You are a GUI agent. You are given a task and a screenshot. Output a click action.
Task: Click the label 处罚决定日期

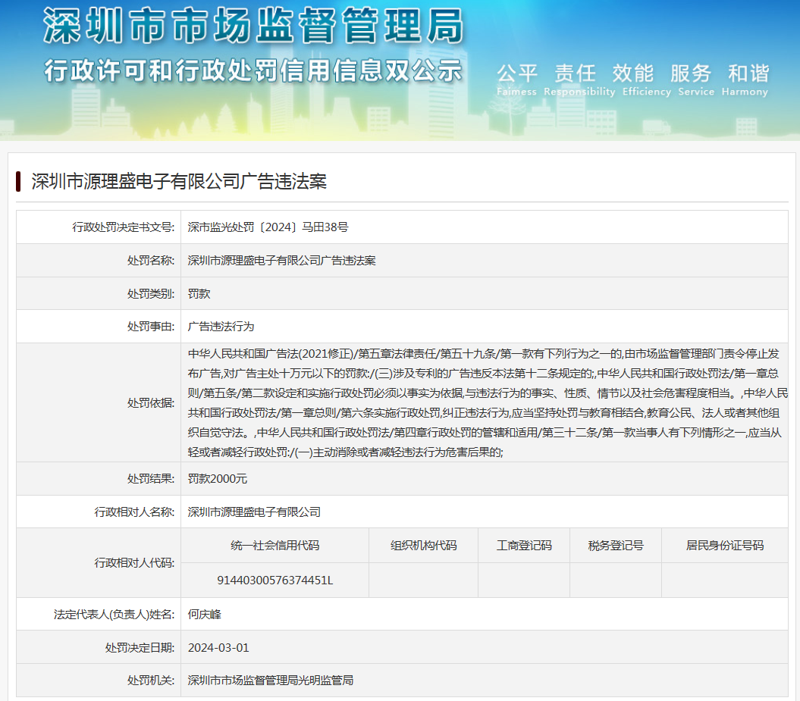point(140,647)
